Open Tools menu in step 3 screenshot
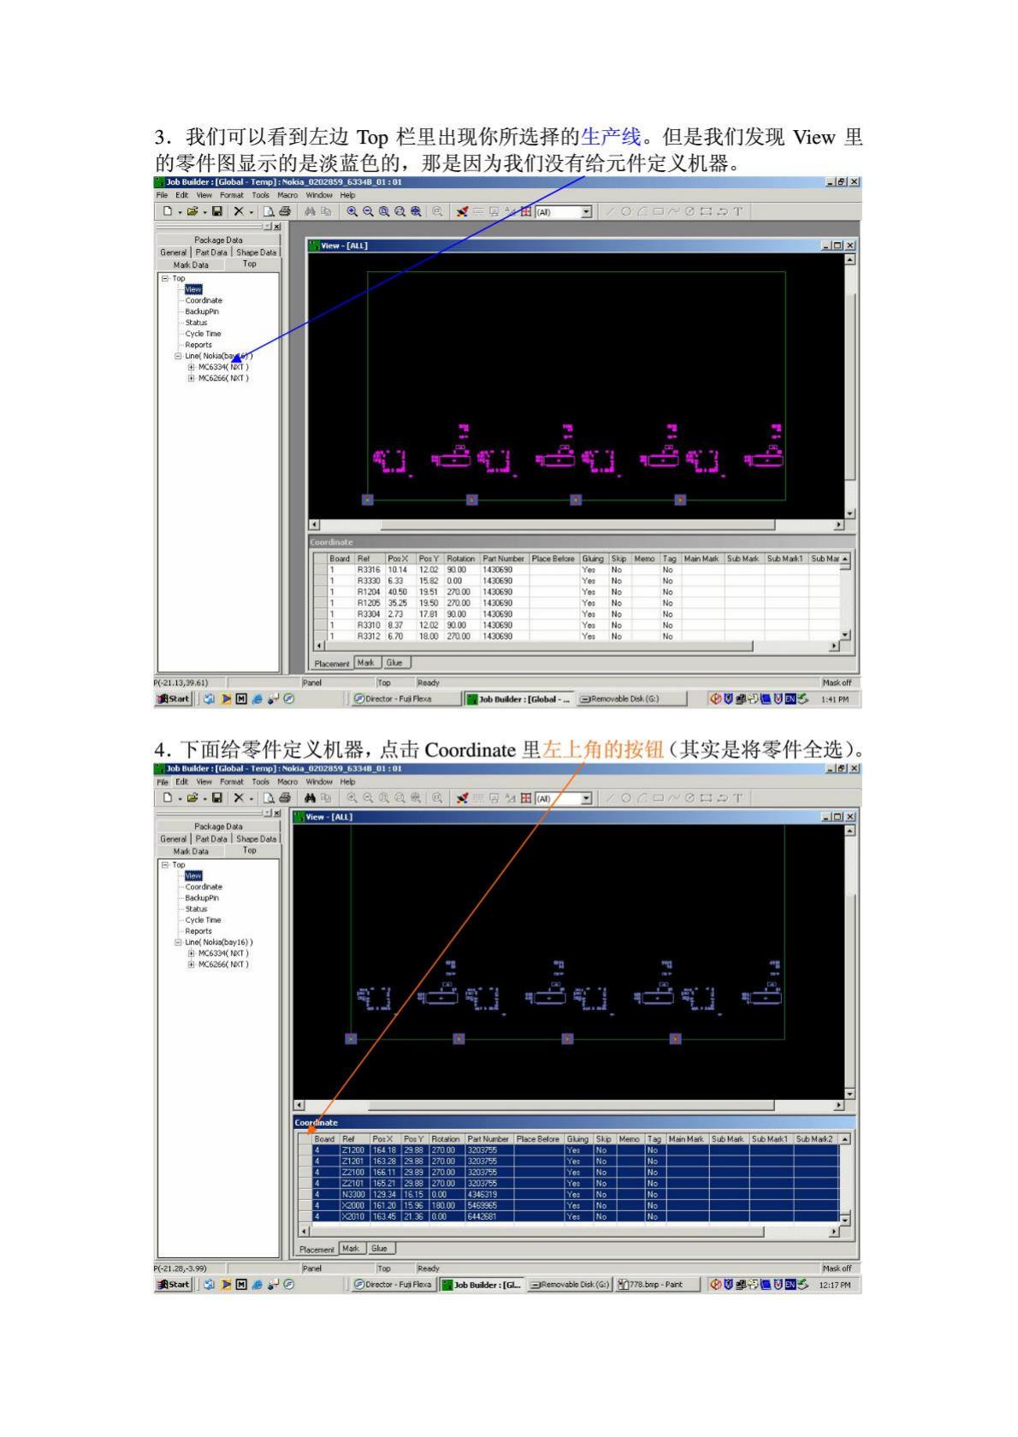Image resolution: width=1018 pixels, height=1437 pixels. coord(260,195)
